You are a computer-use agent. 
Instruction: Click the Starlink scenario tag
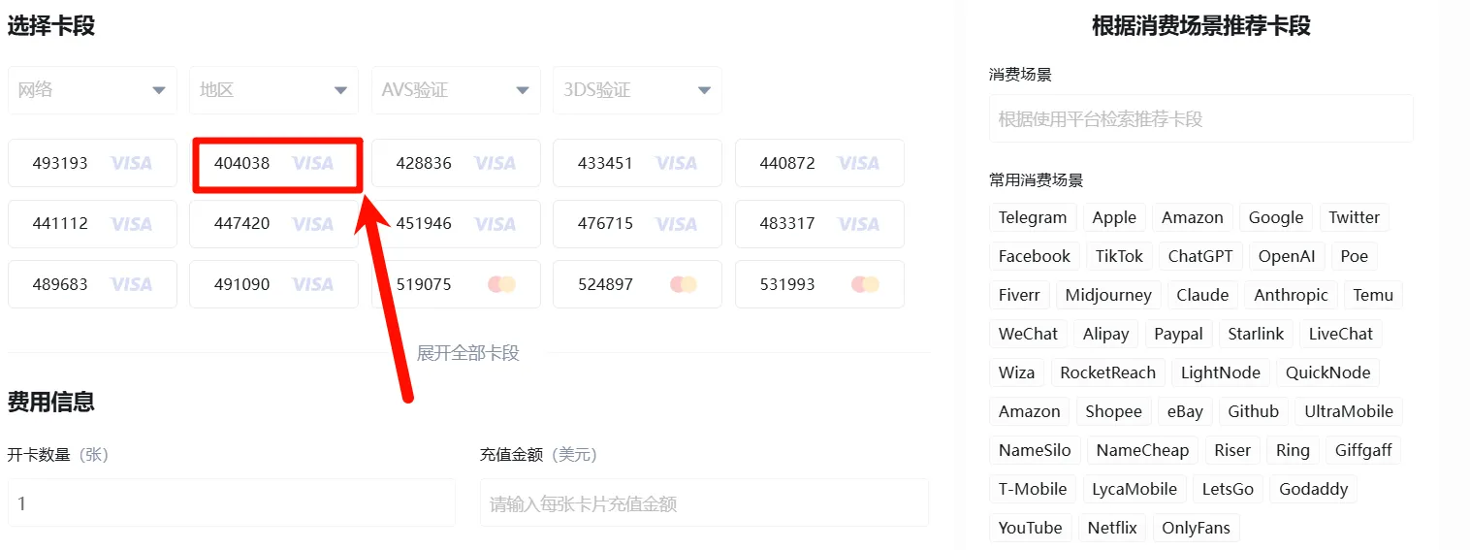(x=1256, y=334)
